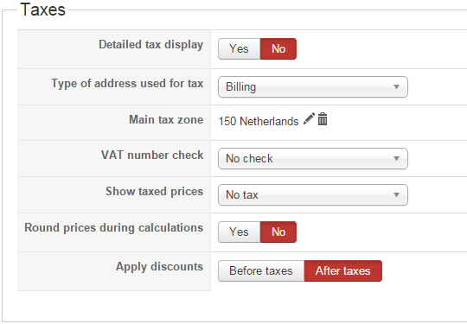Open the Billing address type dropdown

pyautogui.click(x=313, y=87)
